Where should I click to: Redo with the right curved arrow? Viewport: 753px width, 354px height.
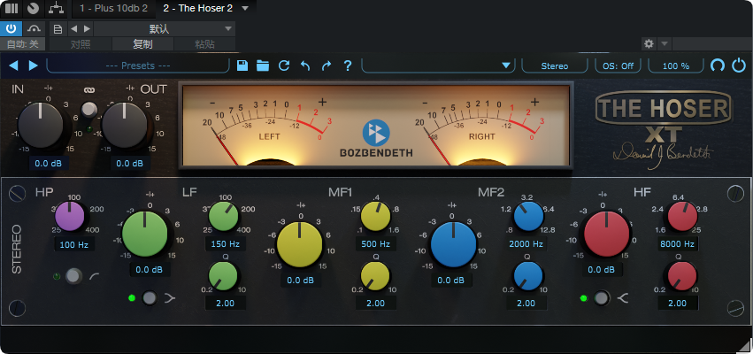[x=327, y=65]
